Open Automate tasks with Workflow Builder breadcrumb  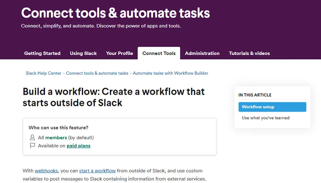170,73
